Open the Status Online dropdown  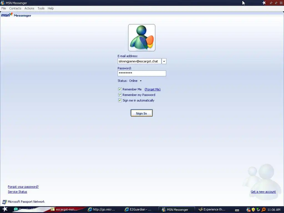135,81
